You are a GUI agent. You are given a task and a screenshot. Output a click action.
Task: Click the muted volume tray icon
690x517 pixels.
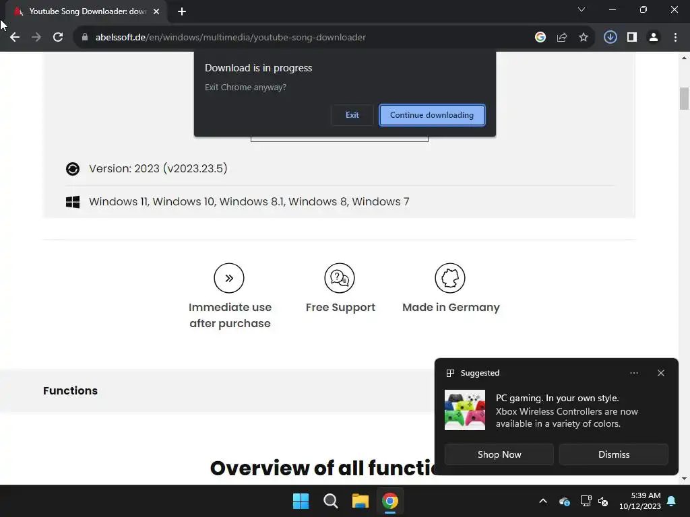tap(603, 501)
